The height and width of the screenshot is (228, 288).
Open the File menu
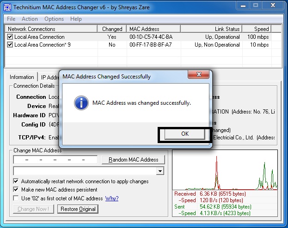point(11,19)
